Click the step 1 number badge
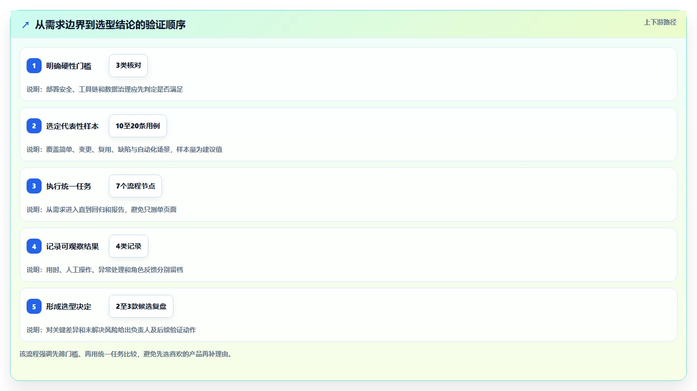697x391 pixels. point(34,66)
